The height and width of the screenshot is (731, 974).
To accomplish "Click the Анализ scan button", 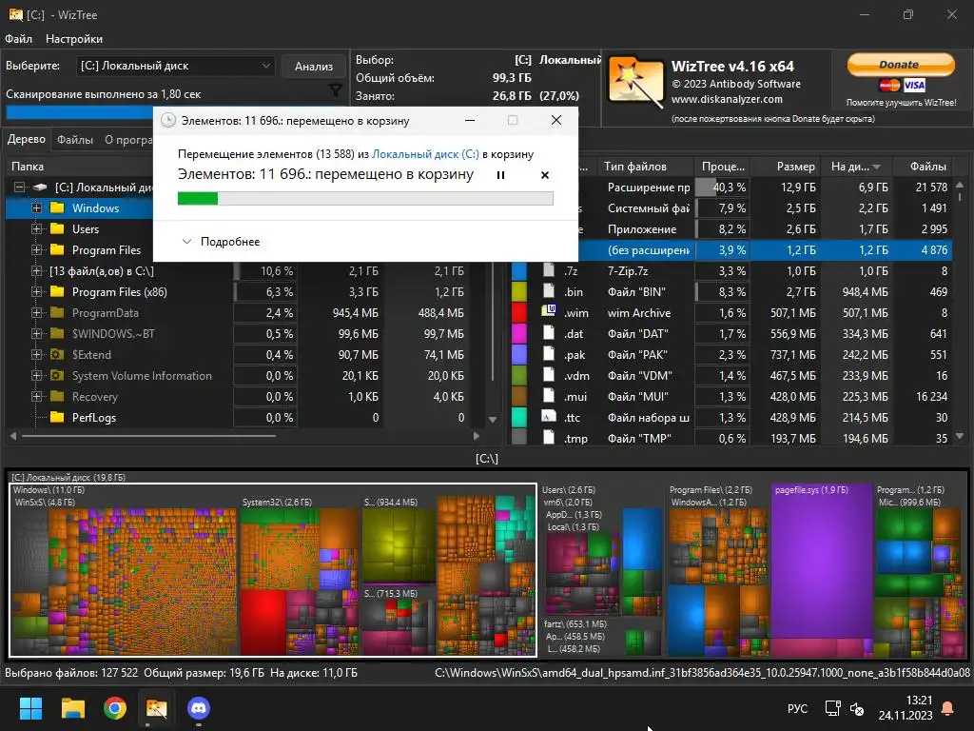I will pyautogui.click(x=314, y=66).
